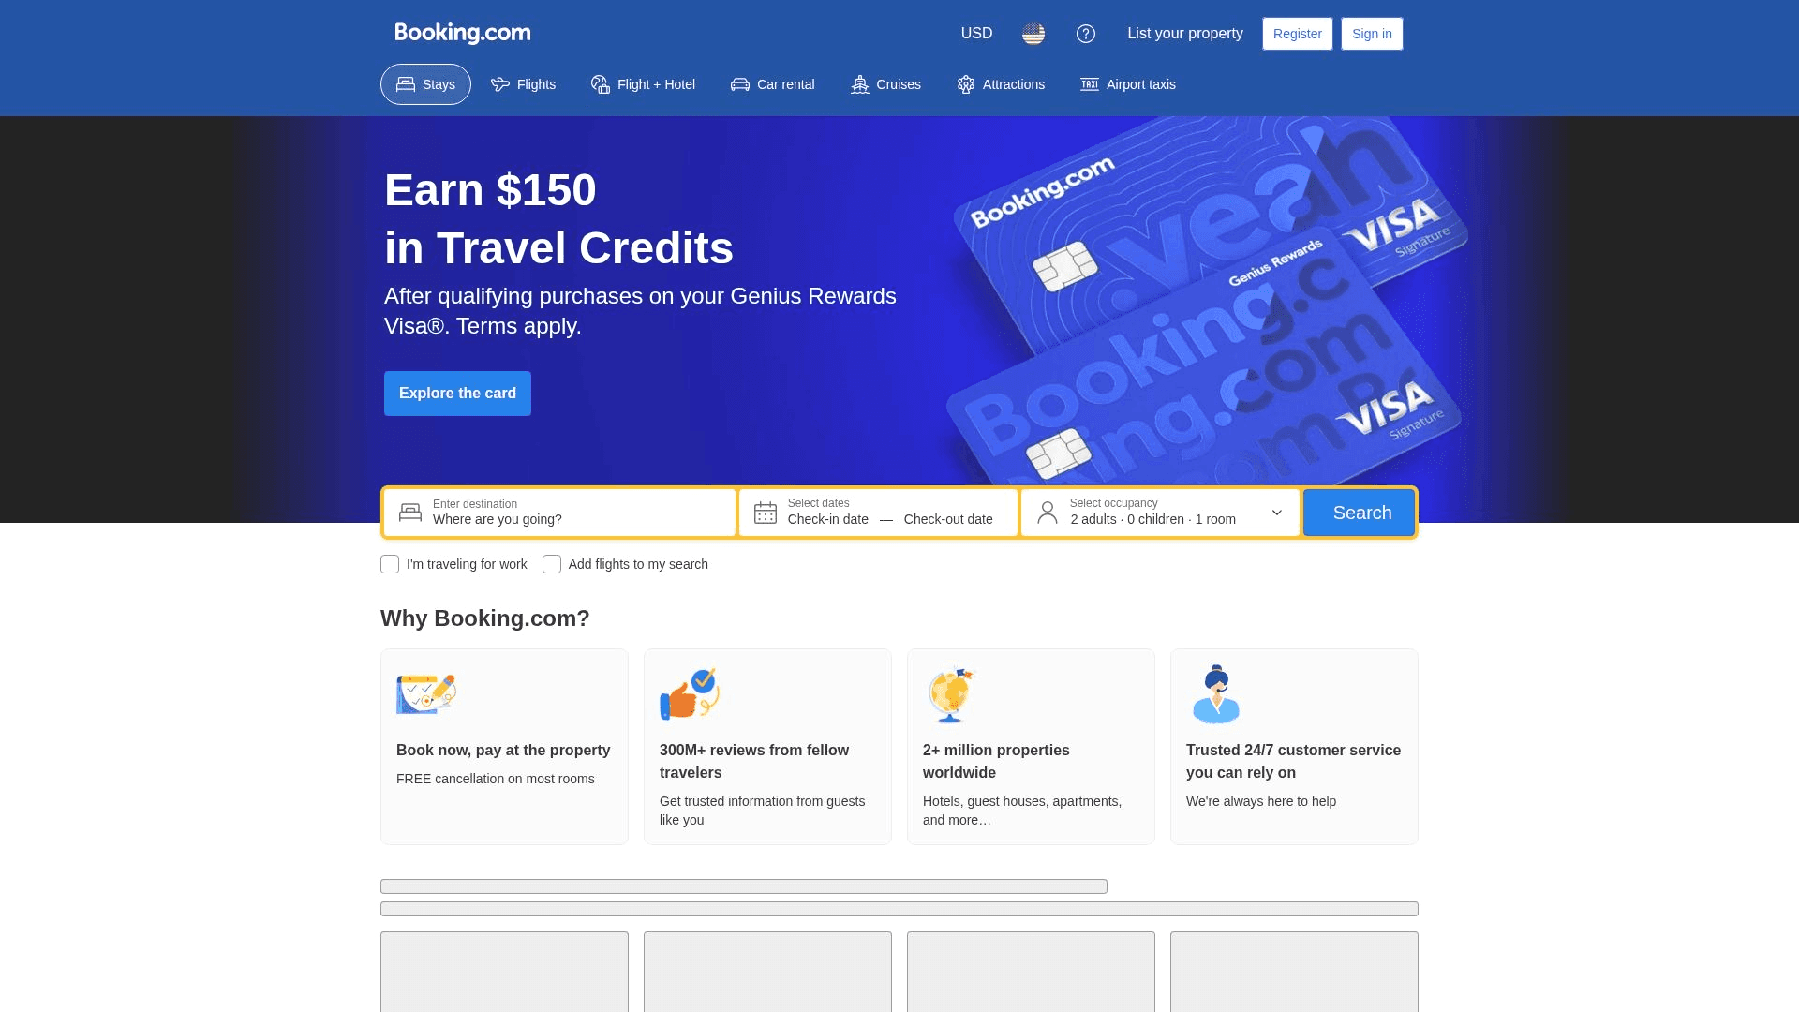Open the List your property link
The height and width of the screenshot is (1012, 1799).
tap(1185, 34)
